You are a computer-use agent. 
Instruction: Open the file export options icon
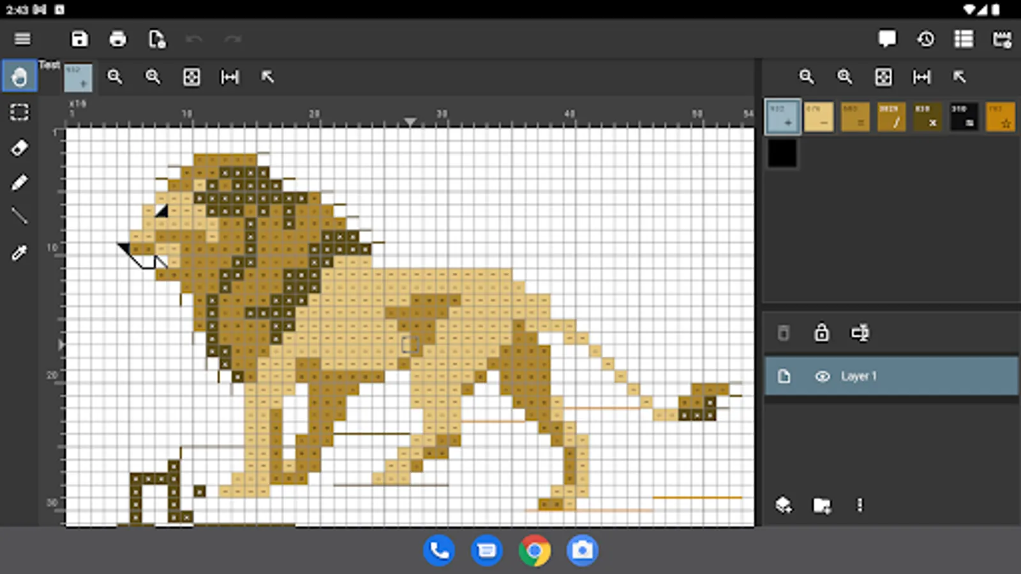click(156, 39)
